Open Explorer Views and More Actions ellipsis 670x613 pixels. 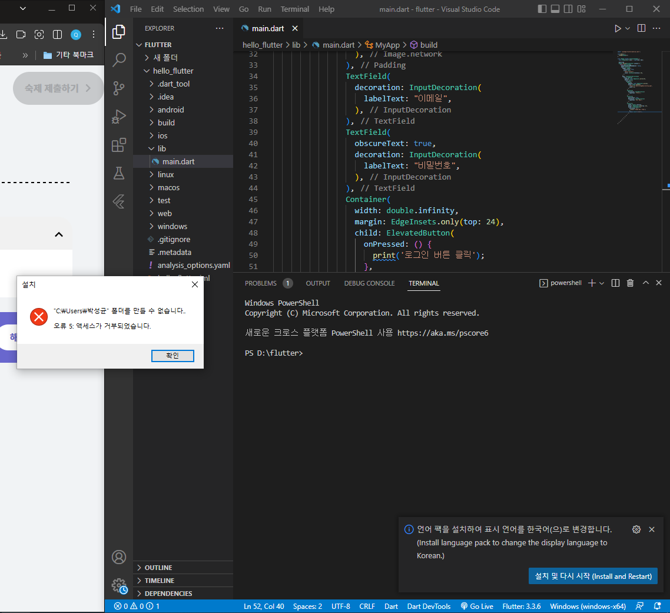point(220,28)
